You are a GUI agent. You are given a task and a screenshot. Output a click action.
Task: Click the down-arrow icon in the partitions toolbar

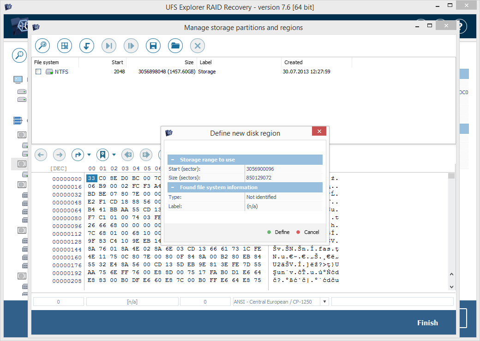87,46
